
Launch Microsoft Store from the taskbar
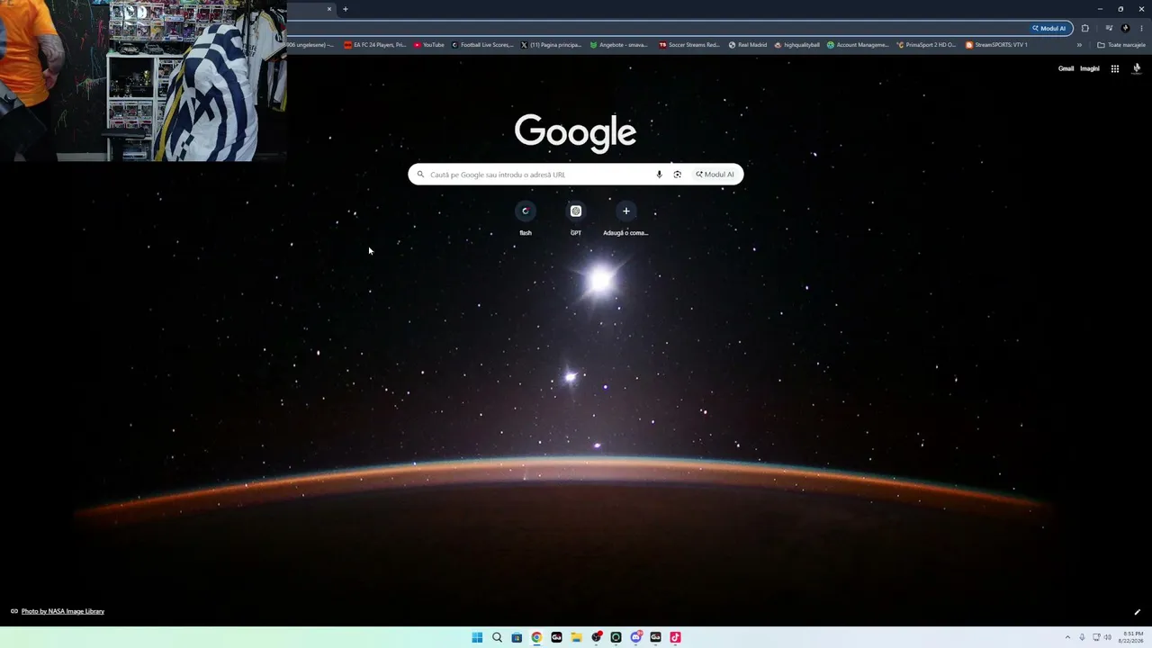[x=517, y=637]
